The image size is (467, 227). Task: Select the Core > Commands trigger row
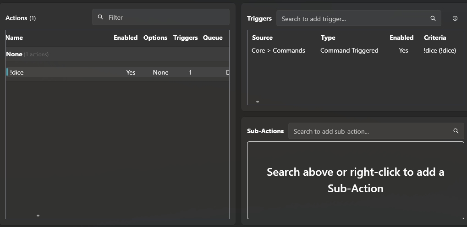point(278,50)
